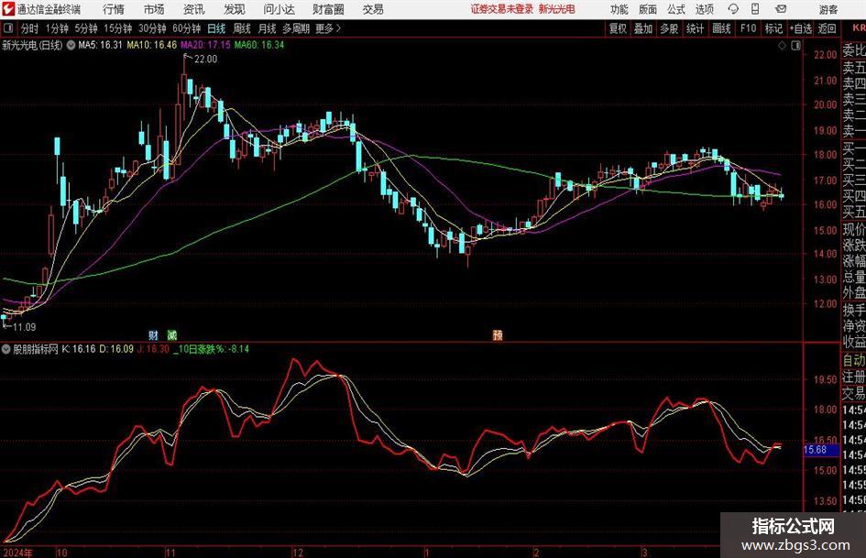Click the 11.09 low price label

pyautogui.click(x=25, y=326)
